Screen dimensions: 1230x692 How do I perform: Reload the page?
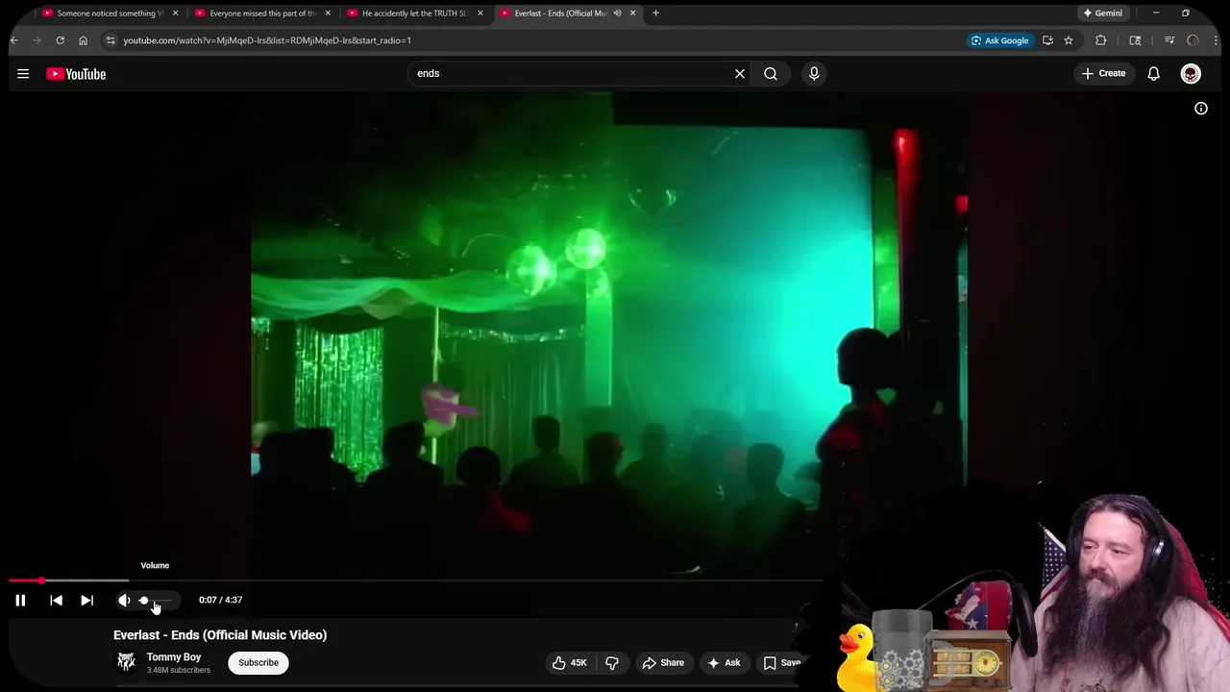[60, 40]
